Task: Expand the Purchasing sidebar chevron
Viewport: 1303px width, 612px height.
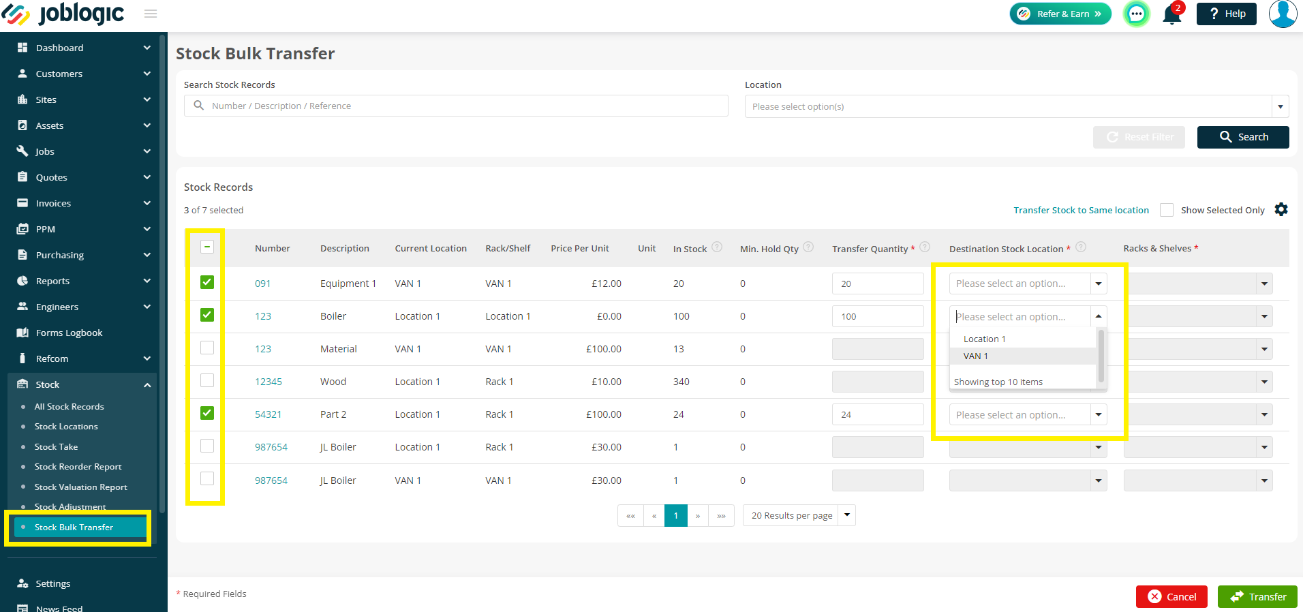Action: (x=147, y=255)
